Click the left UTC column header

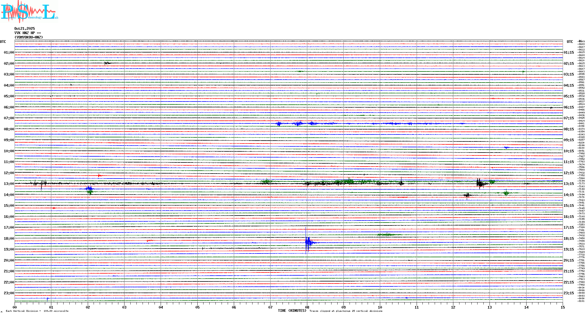click(x=3, y=42)
